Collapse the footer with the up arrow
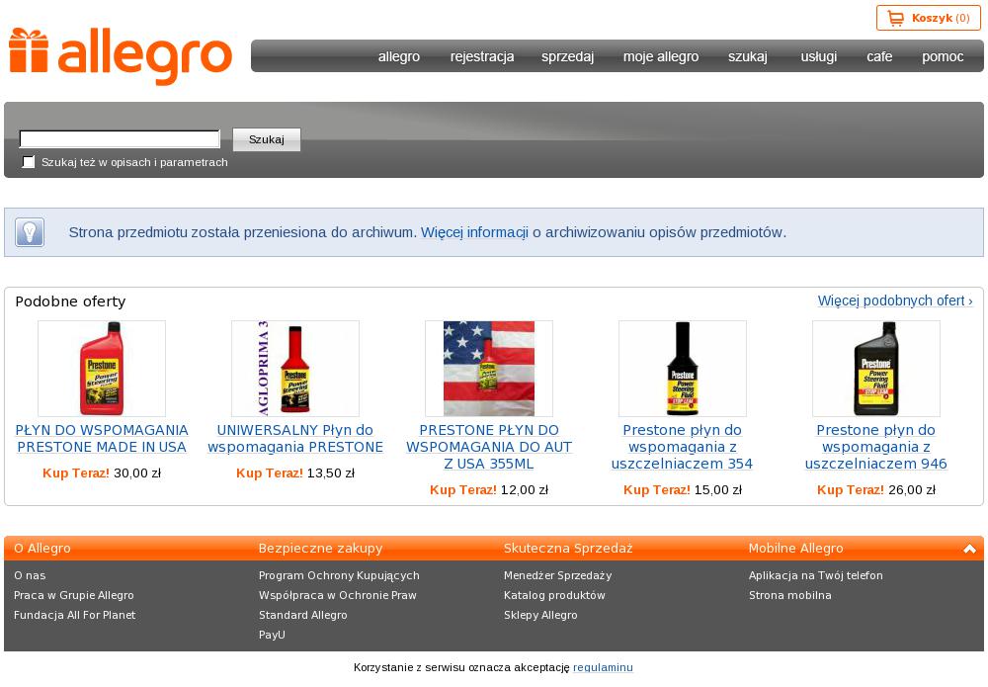 coord(970,549)
